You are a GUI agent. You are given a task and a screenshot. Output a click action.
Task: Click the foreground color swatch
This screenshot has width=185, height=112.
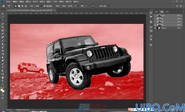(2, 90)
